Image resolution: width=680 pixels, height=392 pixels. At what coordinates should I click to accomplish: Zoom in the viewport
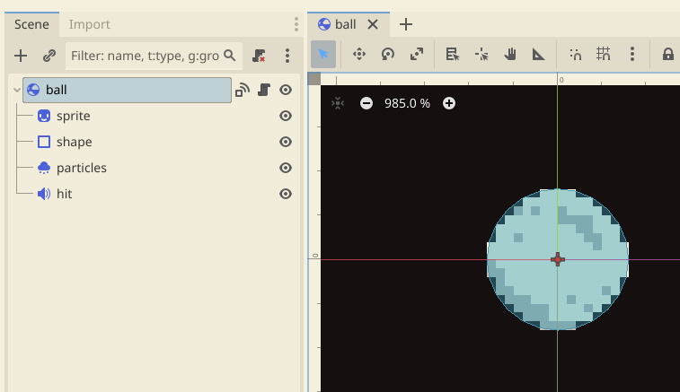click(449, 103)
